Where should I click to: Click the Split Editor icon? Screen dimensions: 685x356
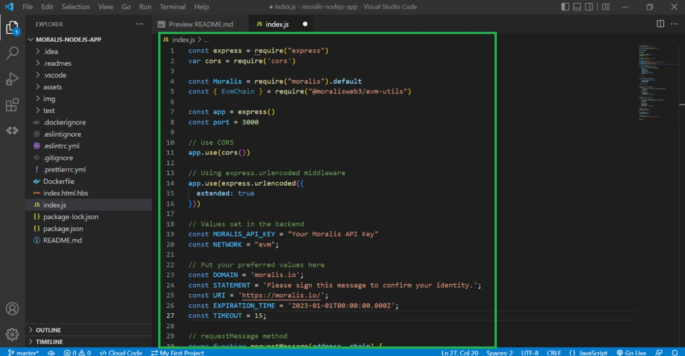click(x=660, y=24)
